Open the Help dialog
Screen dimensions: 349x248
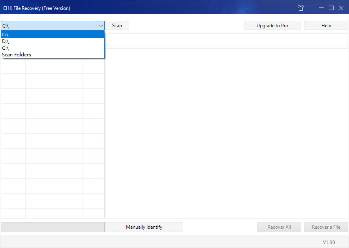tap(326, 25)
